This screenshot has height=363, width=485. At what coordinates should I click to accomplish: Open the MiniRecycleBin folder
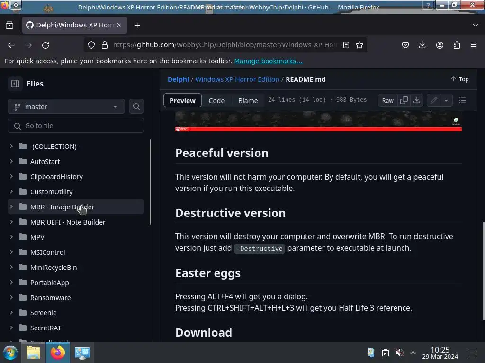tap(54, 268)
